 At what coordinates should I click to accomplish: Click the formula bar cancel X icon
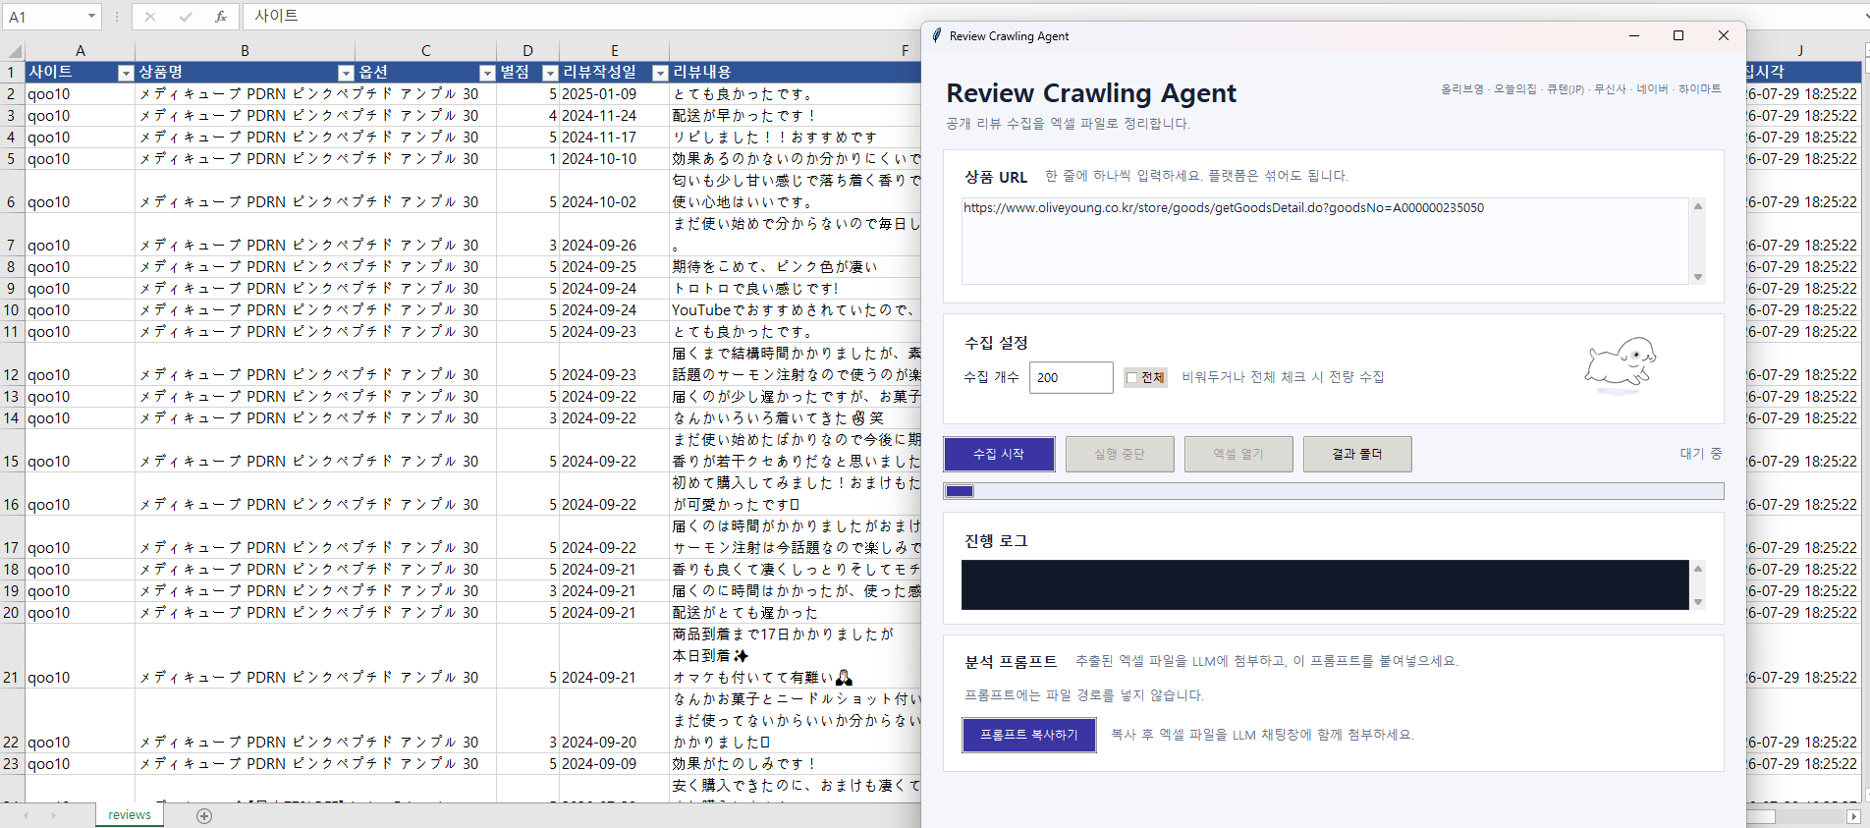tap(149, 17)
